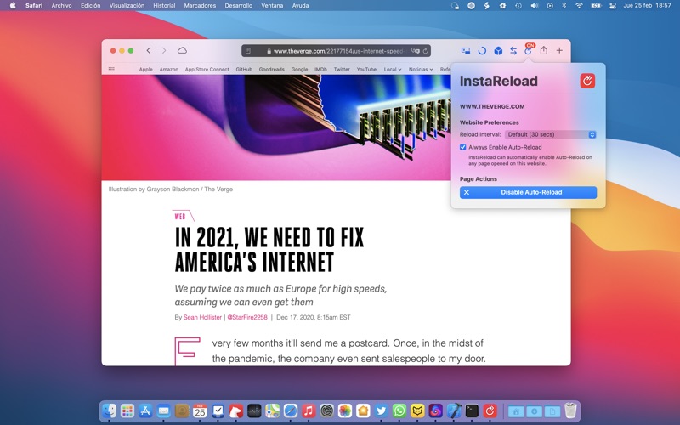Open App Store from the Dock

145,411
